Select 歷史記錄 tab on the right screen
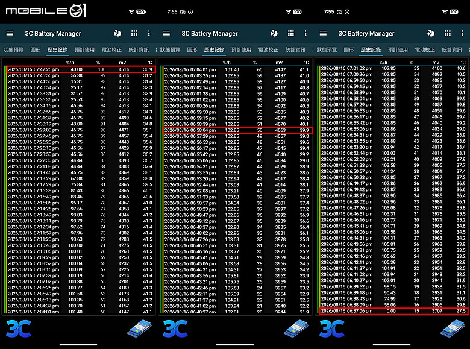The image size is (470, 349). coord(371,49)
